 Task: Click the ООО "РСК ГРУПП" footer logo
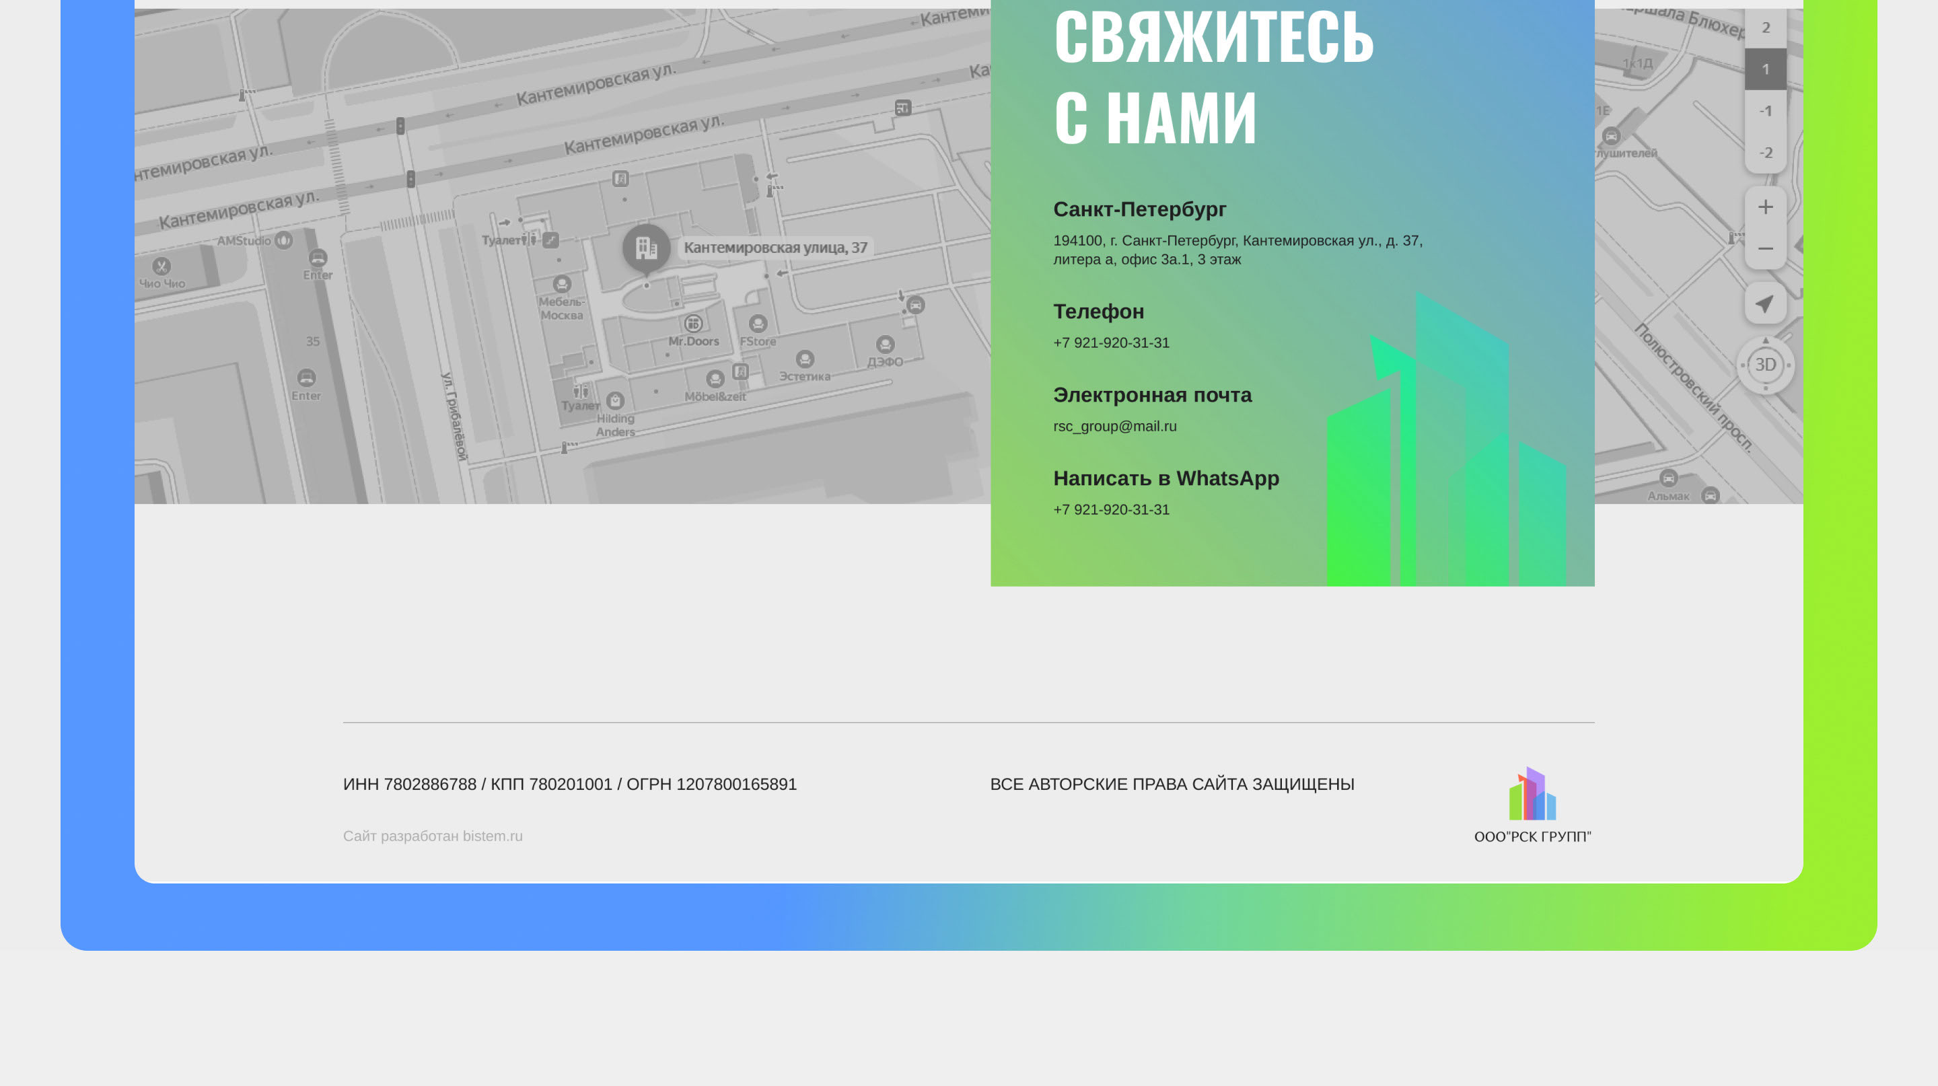(1532, 803)
